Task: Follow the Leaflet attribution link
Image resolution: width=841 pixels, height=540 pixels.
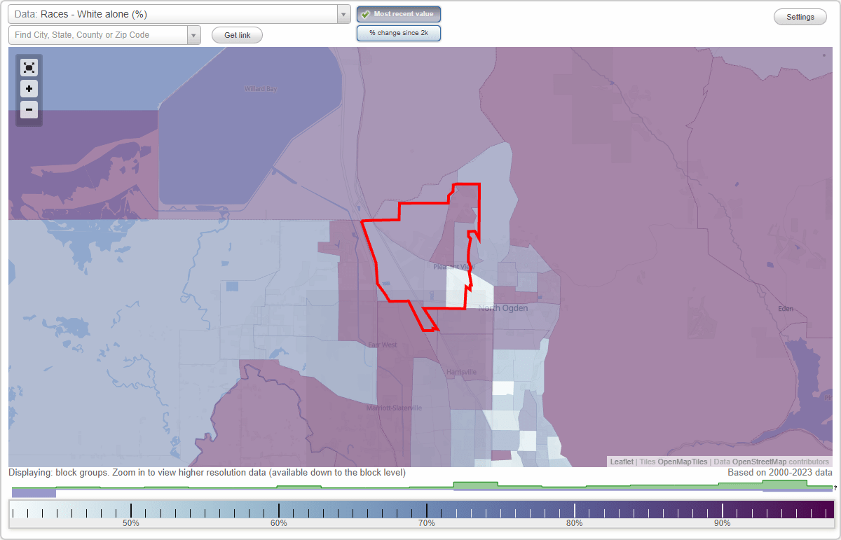Action: pos(621,462)
